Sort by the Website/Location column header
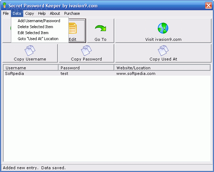214x172 pixels. pyautogui.click(x=162, y=68)
